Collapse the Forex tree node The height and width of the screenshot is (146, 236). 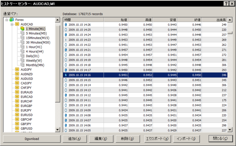6,20
